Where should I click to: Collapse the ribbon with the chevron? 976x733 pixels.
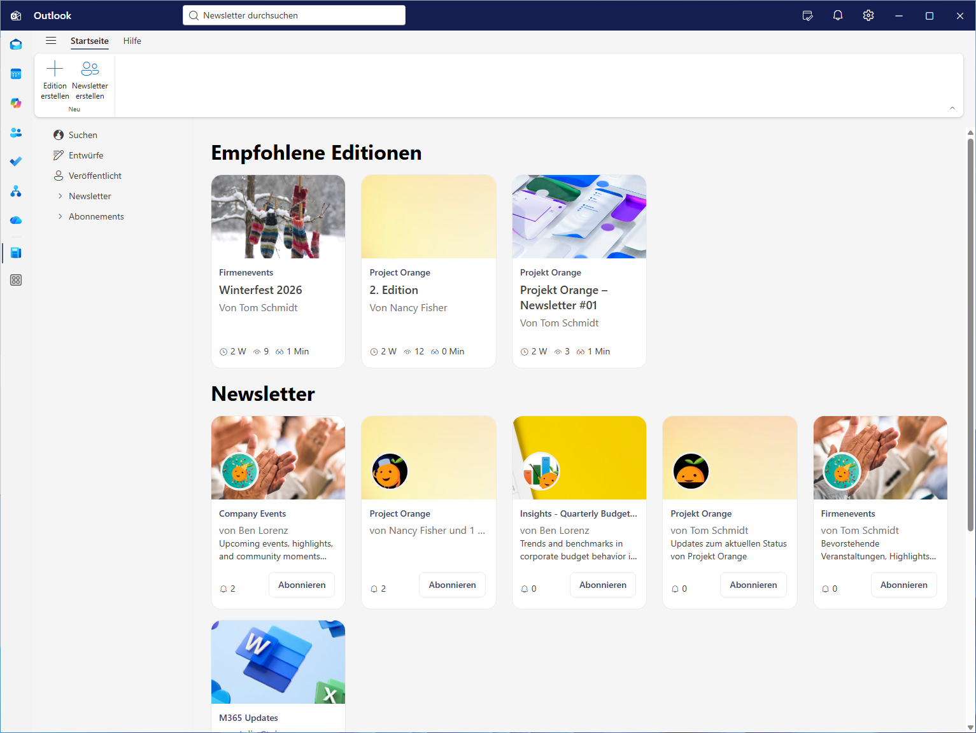click(x=952, y=108)
